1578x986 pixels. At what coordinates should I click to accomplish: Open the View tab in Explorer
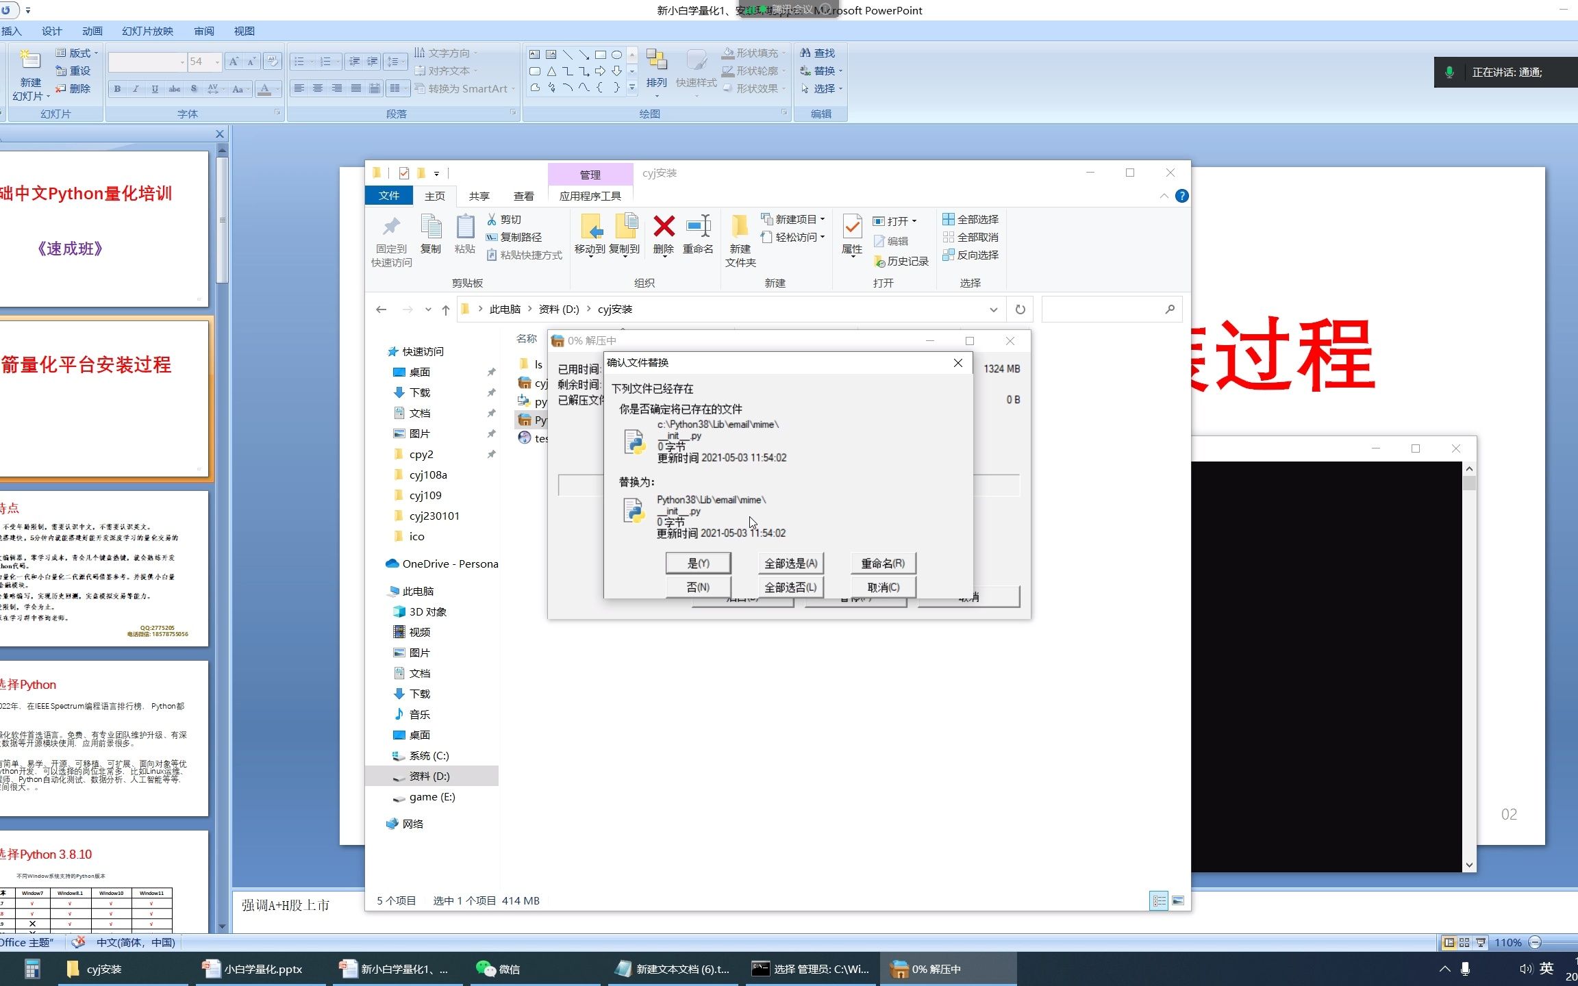click(523, 197)
